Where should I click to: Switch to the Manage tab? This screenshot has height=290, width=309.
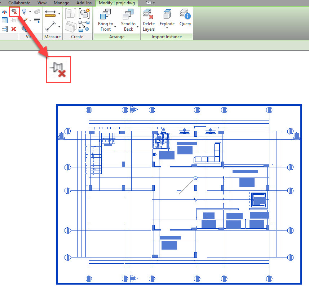tap(61, 3)
